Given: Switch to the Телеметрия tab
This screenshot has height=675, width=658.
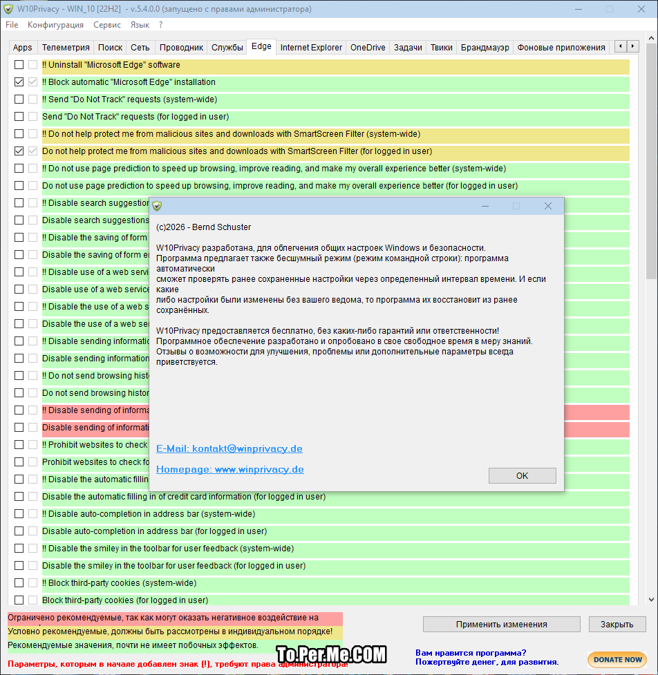Looking at the screenshot, I should [x=66, y=48].
